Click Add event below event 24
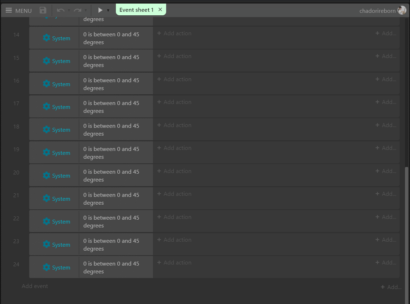This screenshot has width=410, height=304. point(35,286)
